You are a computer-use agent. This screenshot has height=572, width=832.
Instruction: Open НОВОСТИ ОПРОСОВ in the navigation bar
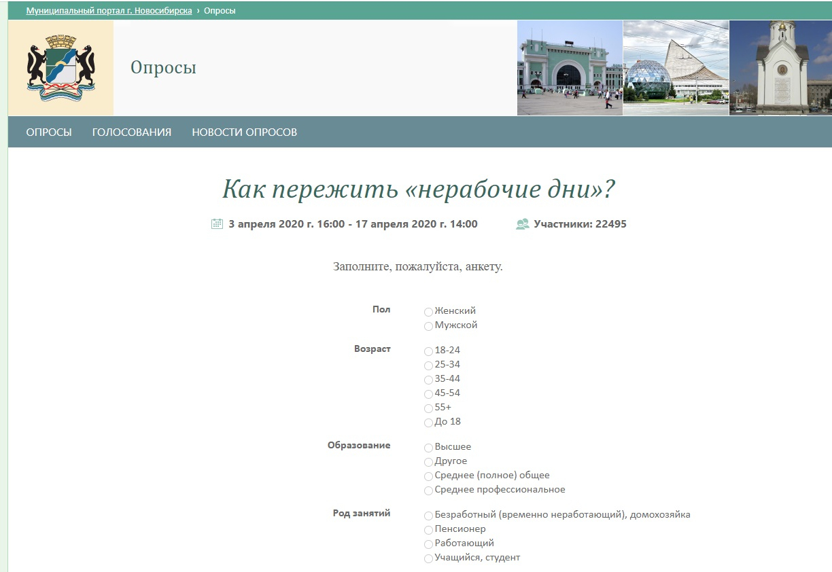[x=244, y=132]
